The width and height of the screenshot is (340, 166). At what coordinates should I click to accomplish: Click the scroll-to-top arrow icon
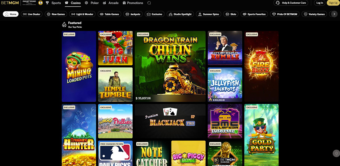click(x=336, y=153)
